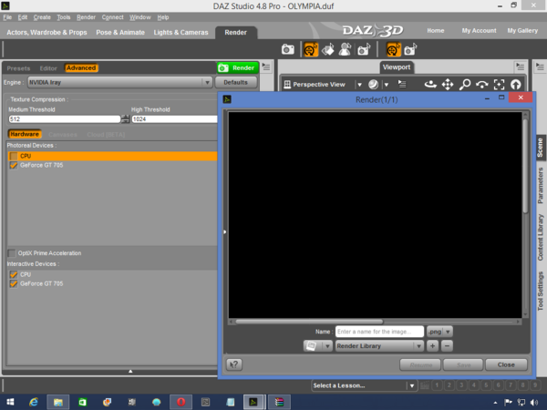The width and height of the screenshot is (547, 410).
Task: Open the .png file format dropdown
Action: [439, 332]
